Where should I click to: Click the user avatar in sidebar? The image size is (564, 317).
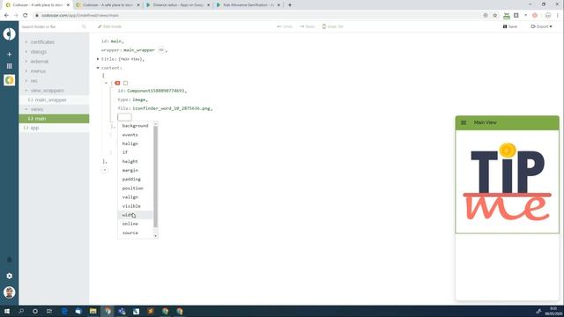[x=10, y=292]
